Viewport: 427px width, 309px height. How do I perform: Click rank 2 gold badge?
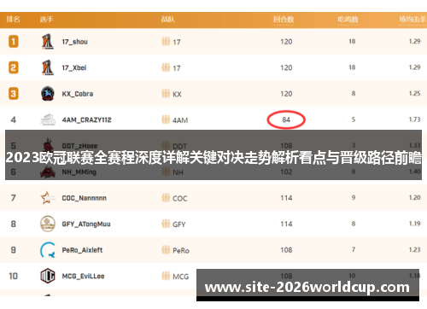[14, 67]
